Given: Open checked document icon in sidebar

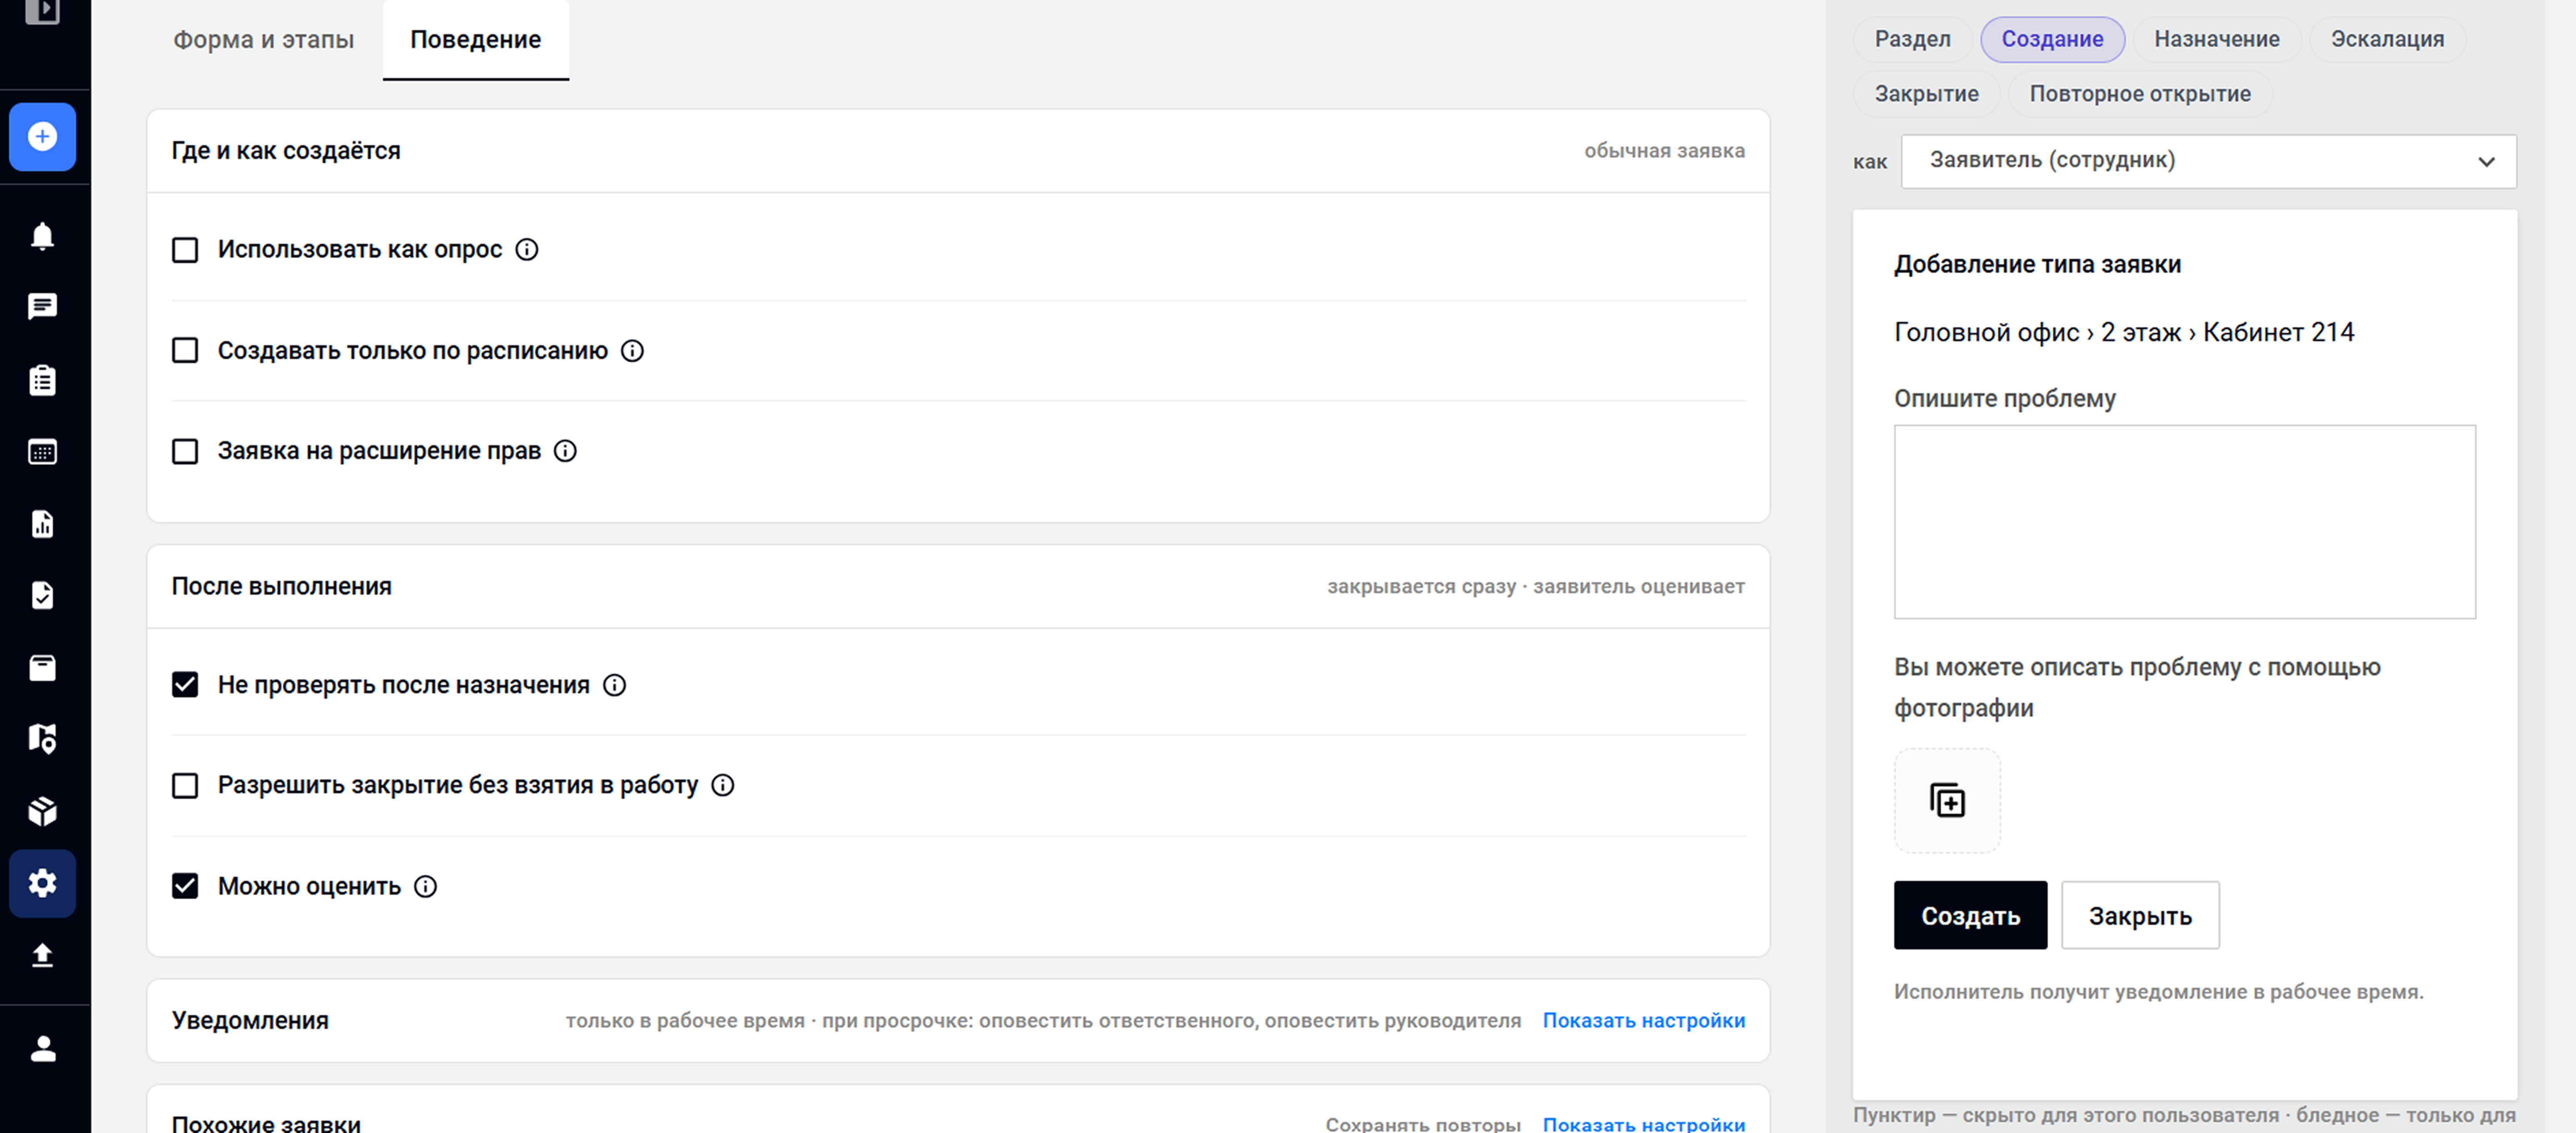Looking at the screenshot, I should 42,595.
